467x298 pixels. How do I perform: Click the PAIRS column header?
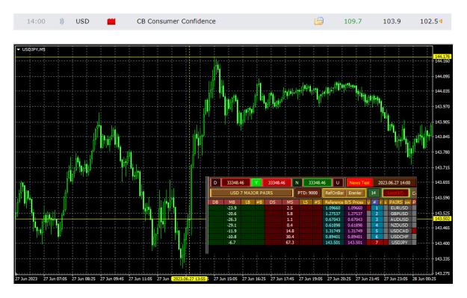pos(396,202)
